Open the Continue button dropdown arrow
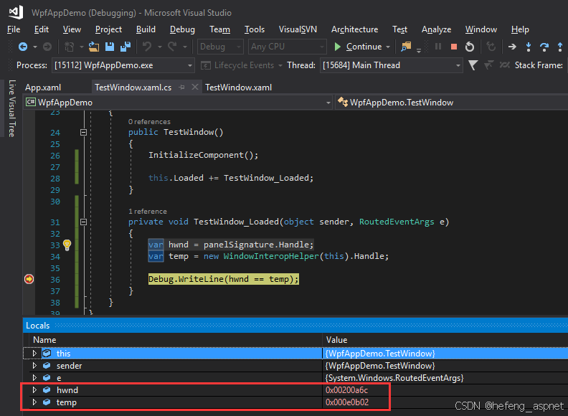568x416 pixels. click(387, 47)
